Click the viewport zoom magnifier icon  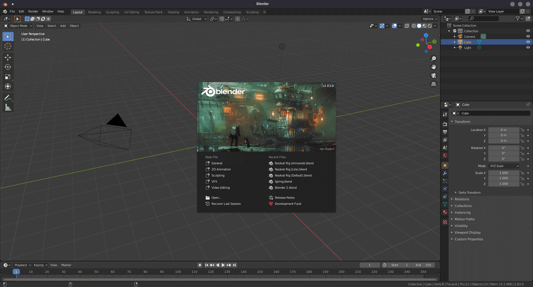[434, 59]
